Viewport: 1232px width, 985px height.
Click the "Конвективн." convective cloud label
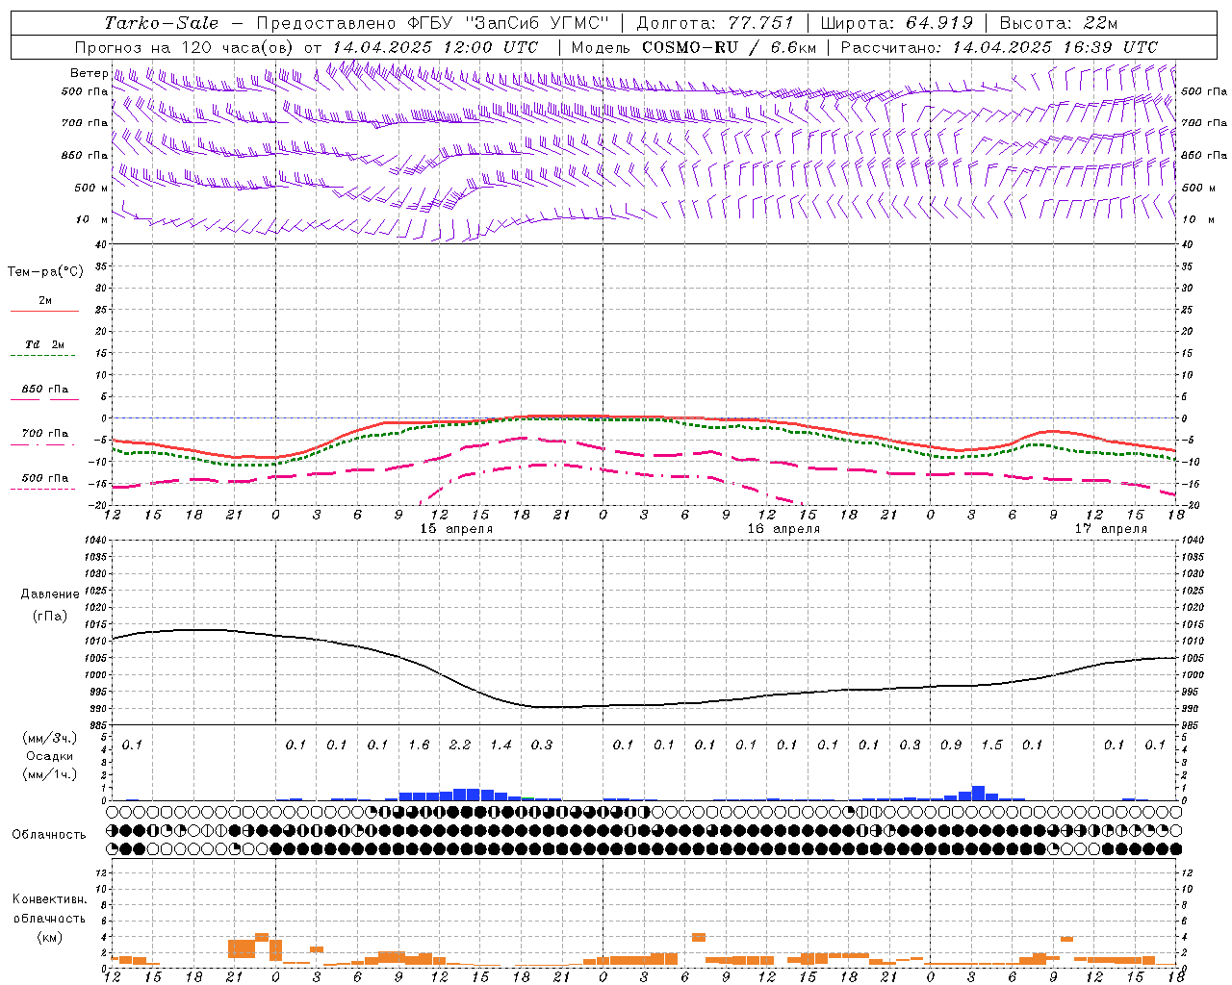point(49,899)
